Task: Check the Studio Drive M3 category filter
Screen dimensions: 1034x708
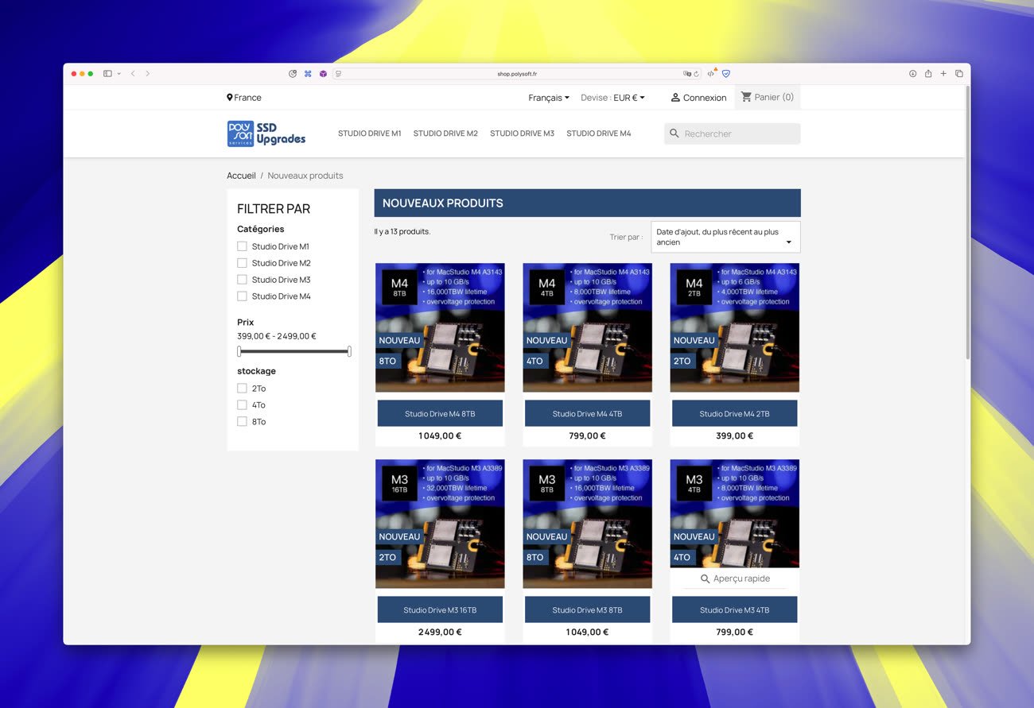Action: (242, 280)
